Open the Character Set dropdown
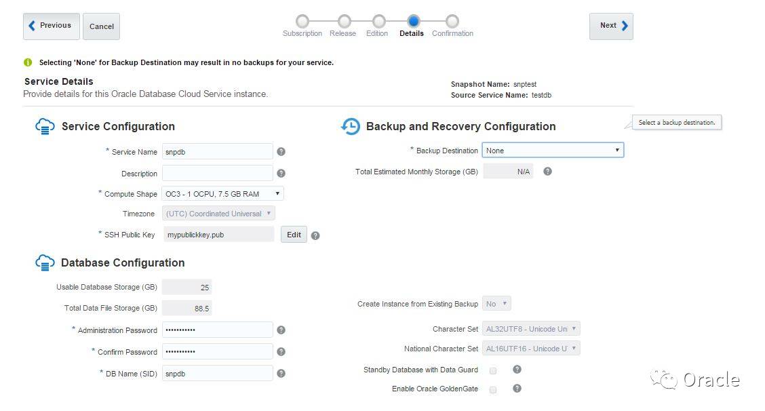765x411 pixels. point(531,329)
